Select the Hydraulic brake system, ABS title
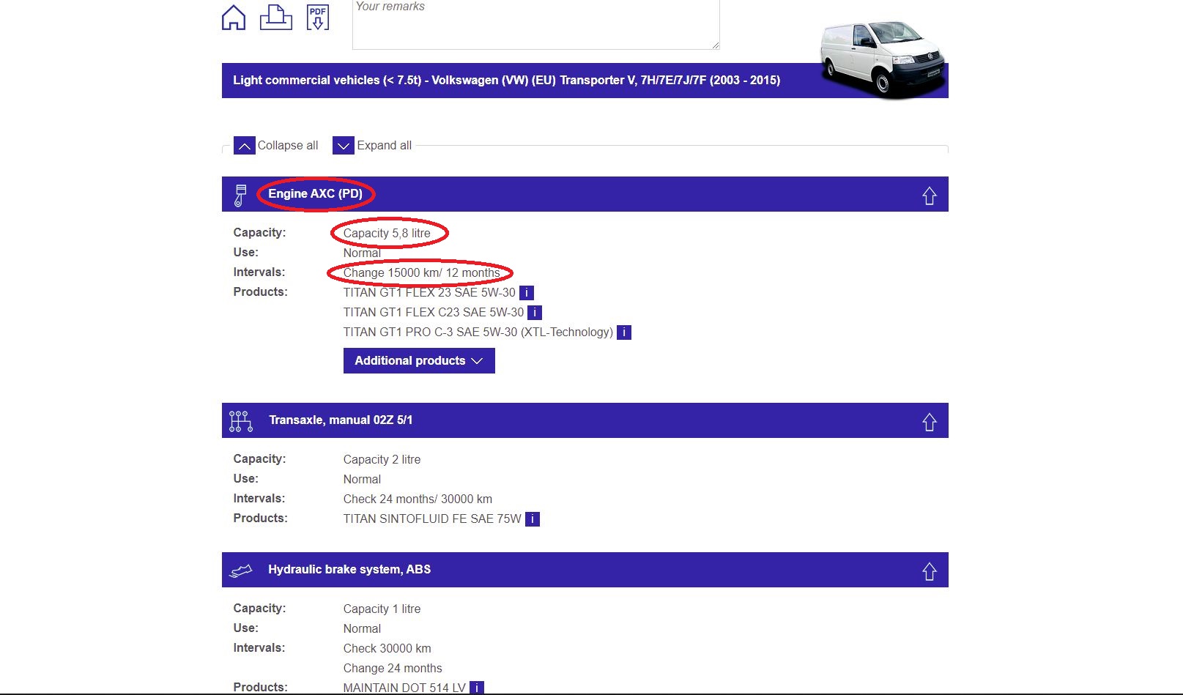Screen dimensions: 1183x695 [349, 569]
